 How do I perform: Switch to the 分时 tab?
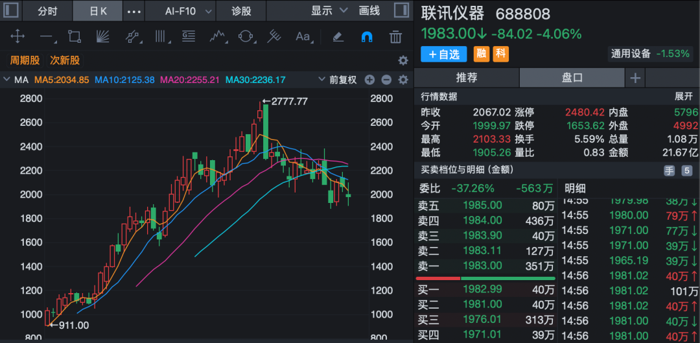(48, 11)
